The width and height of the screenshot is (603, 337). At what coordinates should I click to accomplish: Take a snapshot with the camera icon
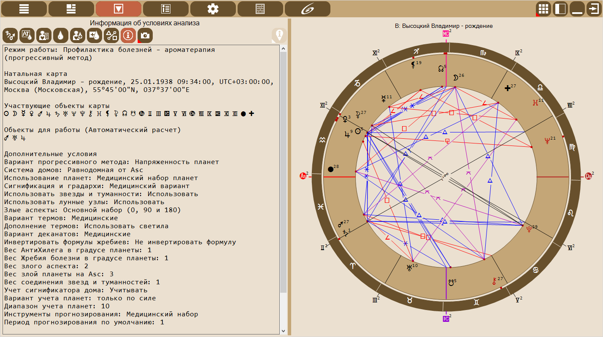pos(145,36)
